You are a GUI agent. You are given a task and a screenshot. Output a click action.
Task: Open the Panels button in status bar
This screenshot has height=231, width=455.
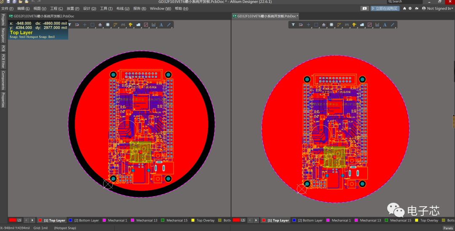[x=448, y=228]
